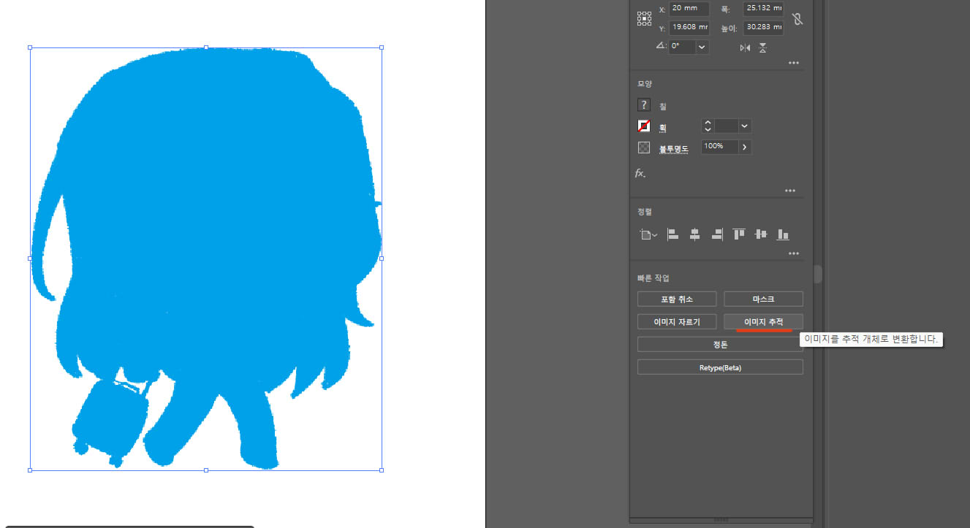This screenshot has width=970, height=528.
Task: Expand the opacity slider arrow
Action: pos(745,147)
